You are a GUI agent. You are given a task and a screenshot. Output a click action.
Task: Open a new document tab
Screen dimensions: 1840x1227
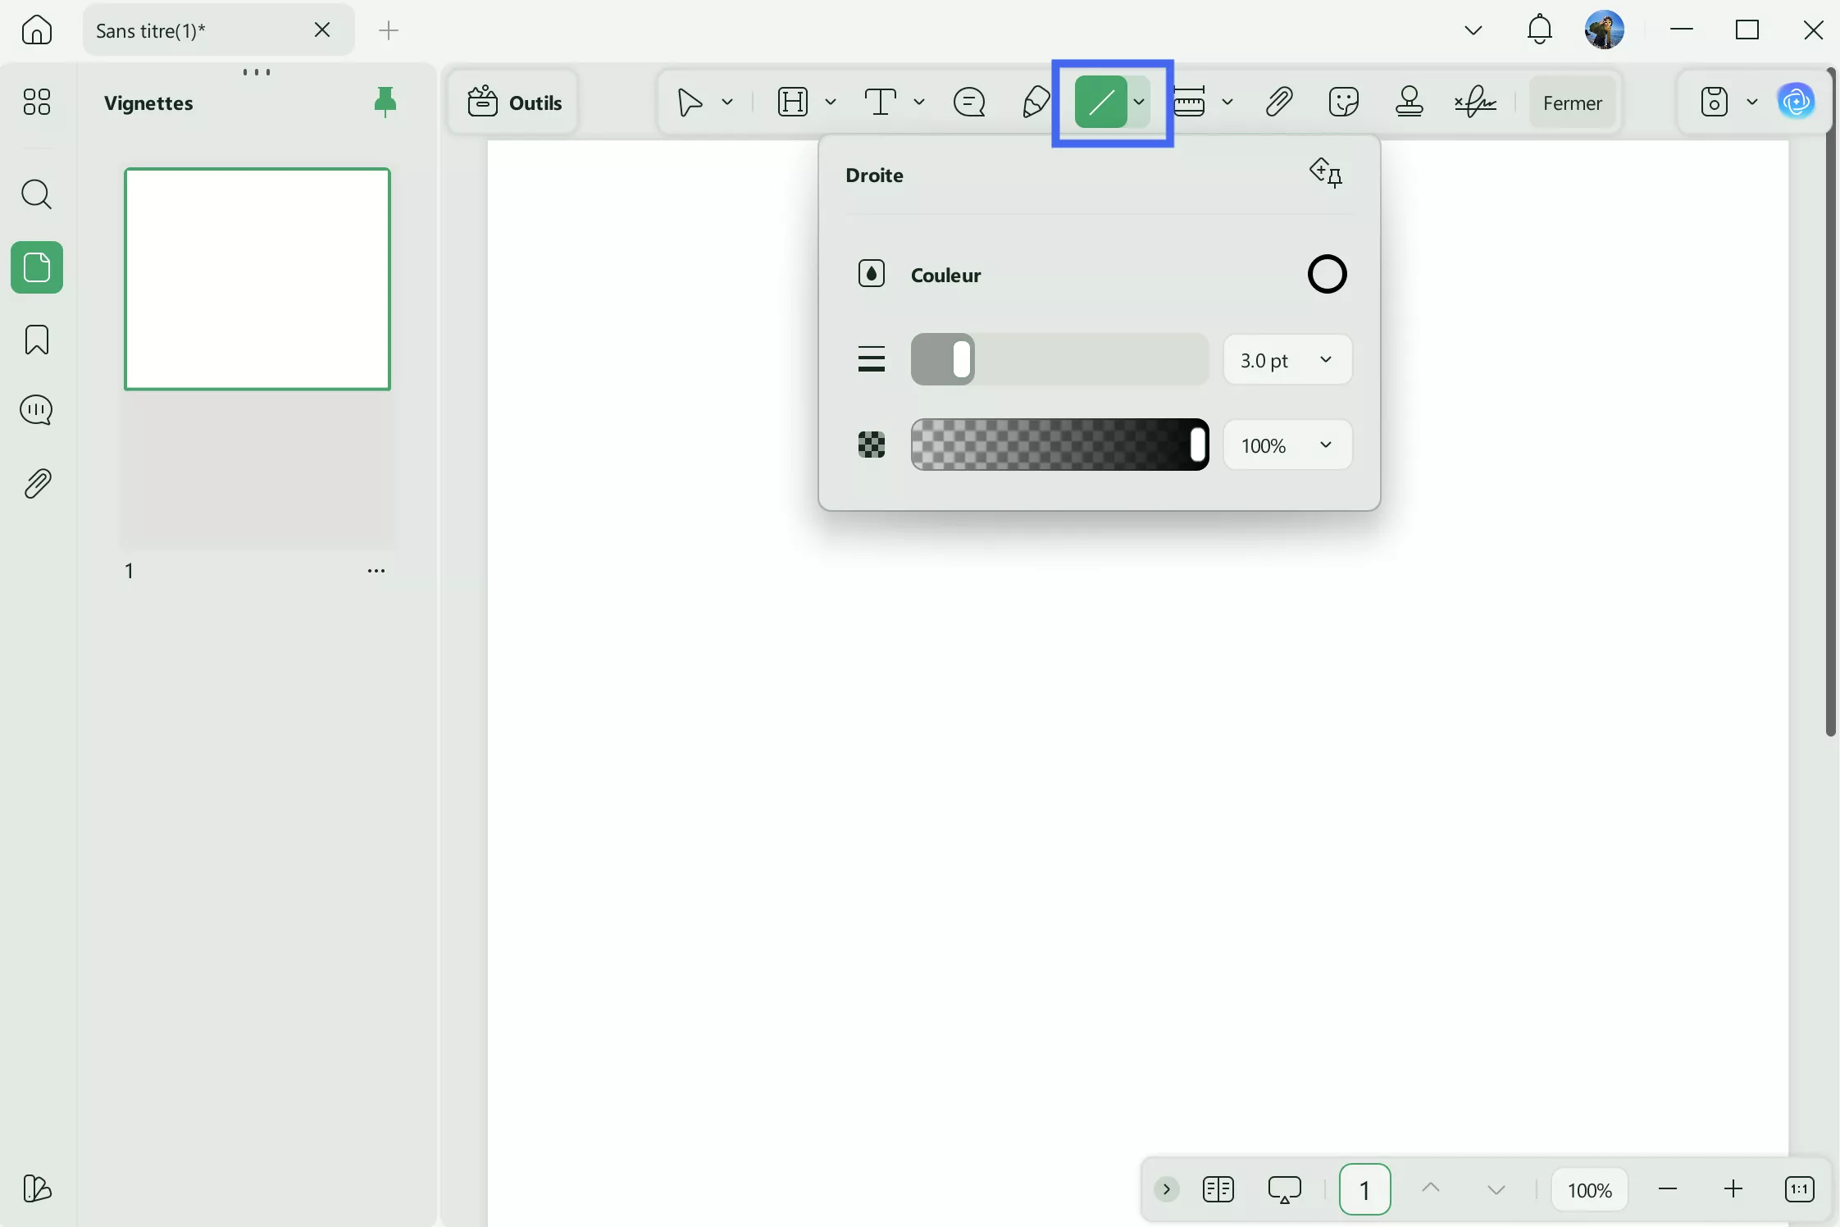(x=389, y=30)
